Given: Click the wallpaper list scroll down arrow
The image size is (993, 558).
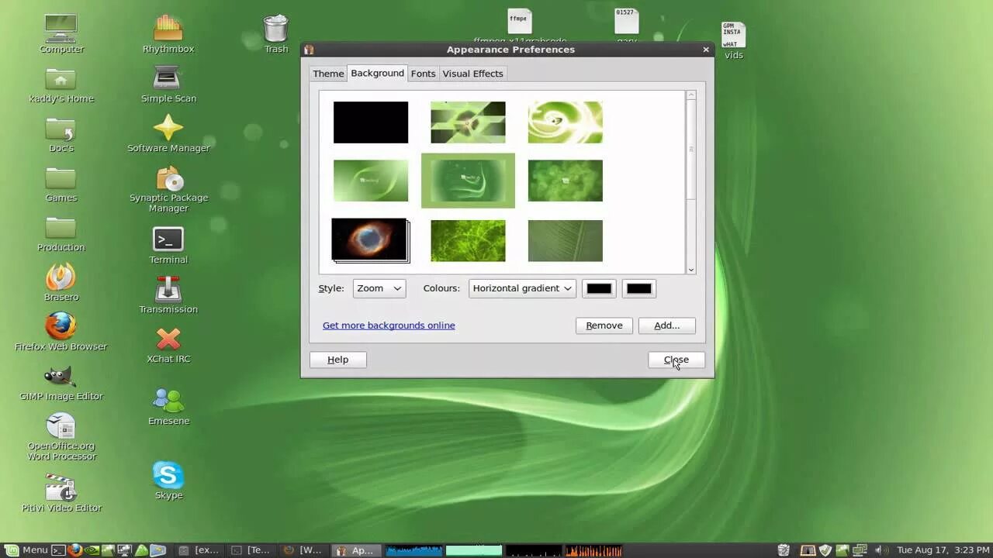Looking at the screenshot, I should click(x=690, y=269).
